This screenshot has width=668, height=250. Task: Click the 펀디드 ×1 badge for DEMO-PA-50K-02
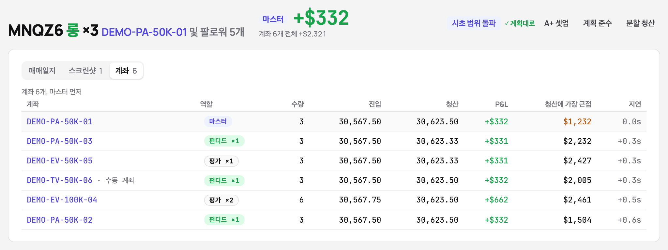(224, 220)
